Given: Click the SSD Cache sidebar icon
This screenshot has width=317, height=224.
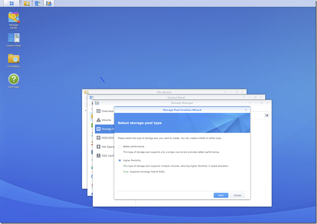Looking at the screenshot, I should point(98,156).
